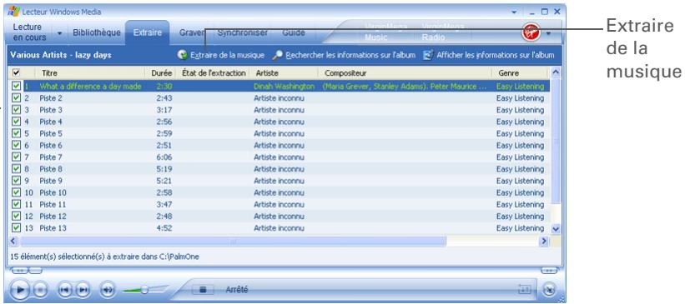Click the album title Various Artists - lazy days
Viewport: 685px width, 304px height.
61,55
